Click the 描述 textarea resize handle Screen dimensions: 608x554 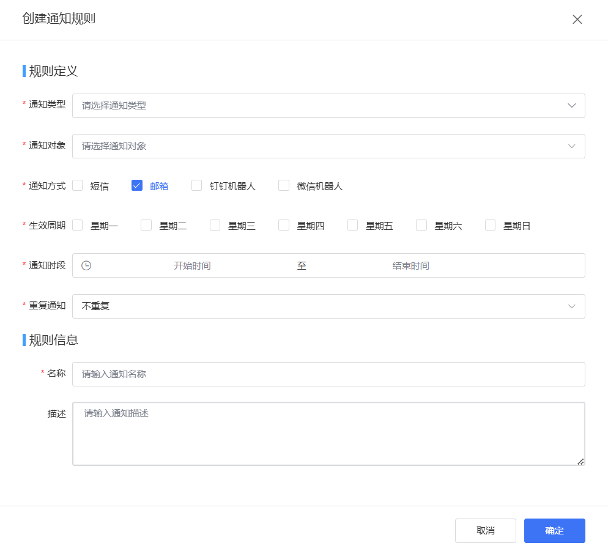[580, 461]
